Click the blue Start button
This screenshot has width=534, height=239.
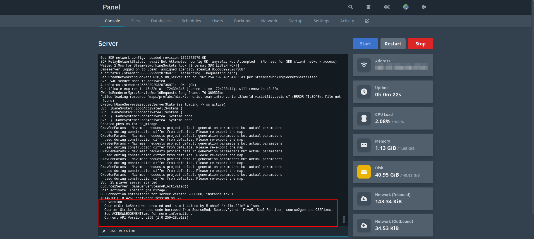tap(365, 44)
